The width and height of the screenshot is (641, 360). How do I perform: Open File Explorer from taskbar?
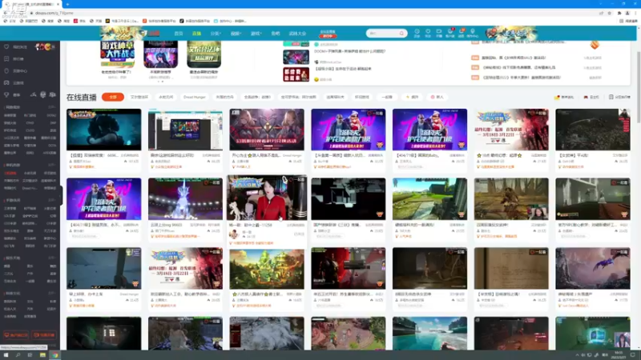click(42, 355)
